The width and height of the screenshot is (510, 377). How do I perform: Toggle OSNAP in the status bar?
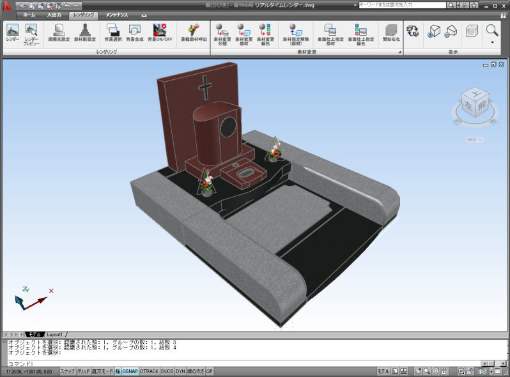click(x=130, y=371)
